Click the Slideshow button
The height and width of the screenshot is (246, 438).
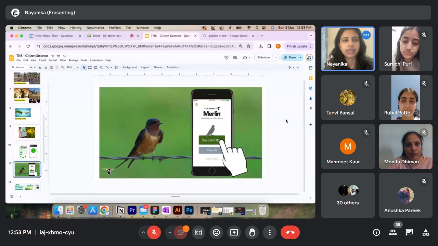click(263, 57)
